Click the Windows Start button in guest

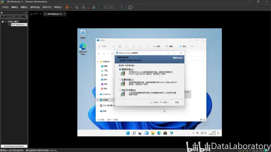[128, 133]
